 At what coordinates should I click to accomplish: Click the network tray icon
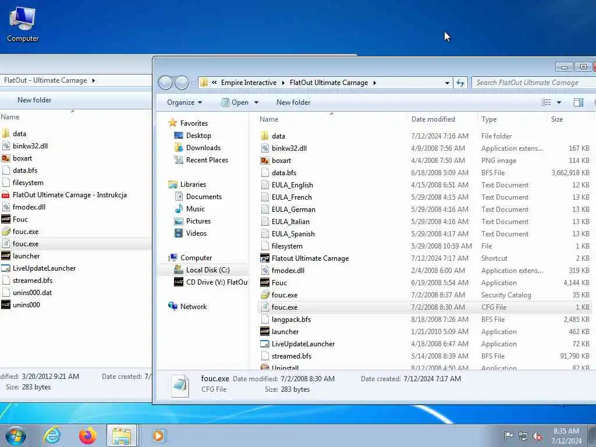coord(523,436)
